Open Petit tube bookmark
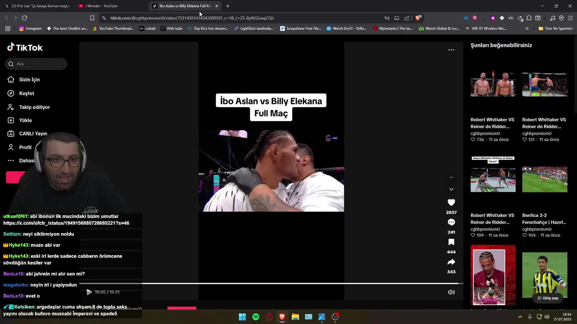This screenshot has width=577, height=324. click(171, 28)
